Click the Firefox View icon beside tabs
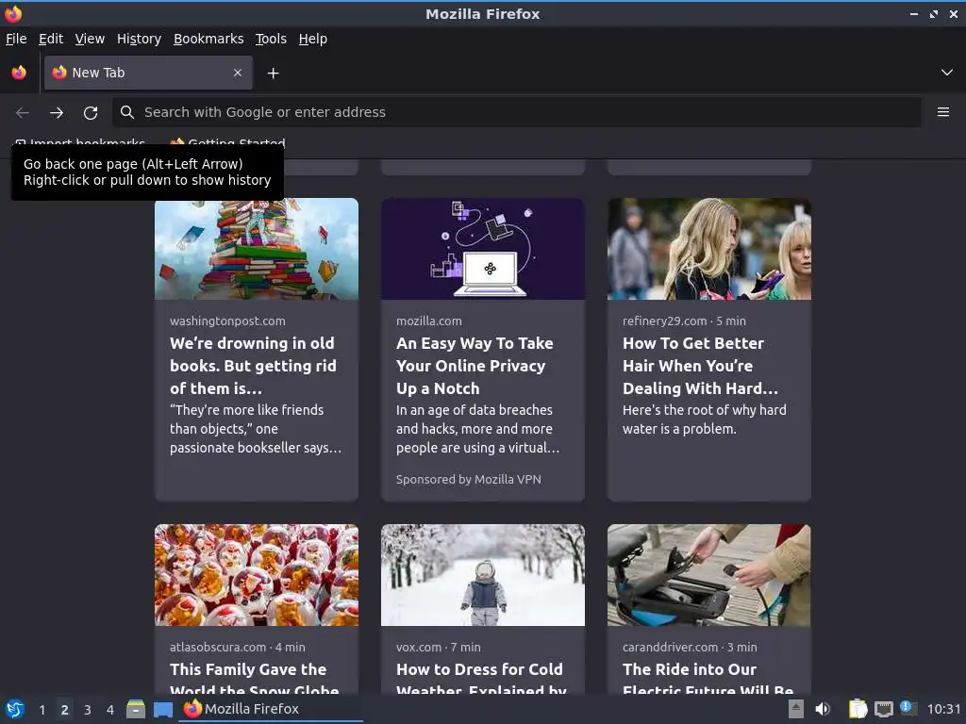This screenshot has height=724, width=966. (19, 73)
